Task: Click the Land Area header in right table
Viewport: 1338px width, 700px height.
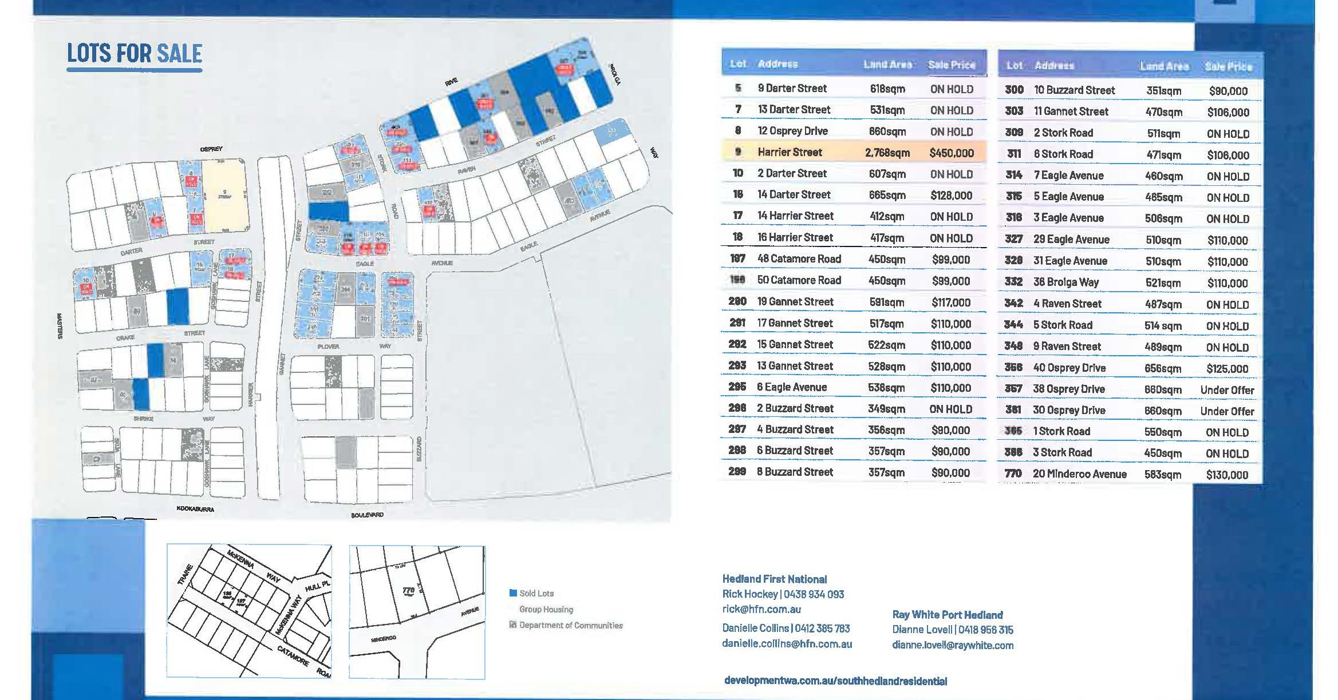Action: pos(1163,66)
